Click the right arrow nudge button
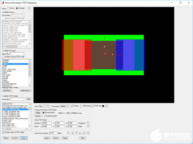The height and width of the screenshot is (144, 193). (72, 133)
